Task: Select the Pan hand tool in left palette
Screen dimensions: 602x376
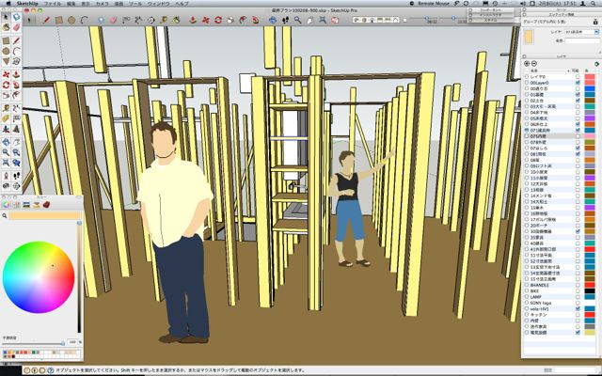Action: [16, 142]
